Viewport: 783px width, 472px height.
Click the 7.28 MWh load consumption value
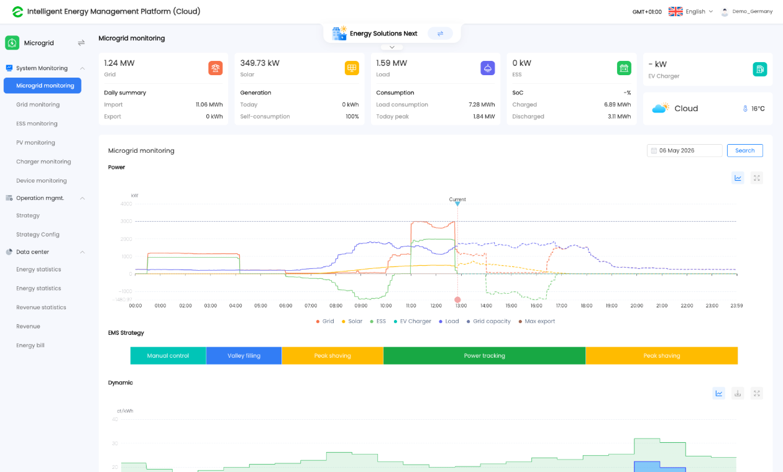point(482,105)
